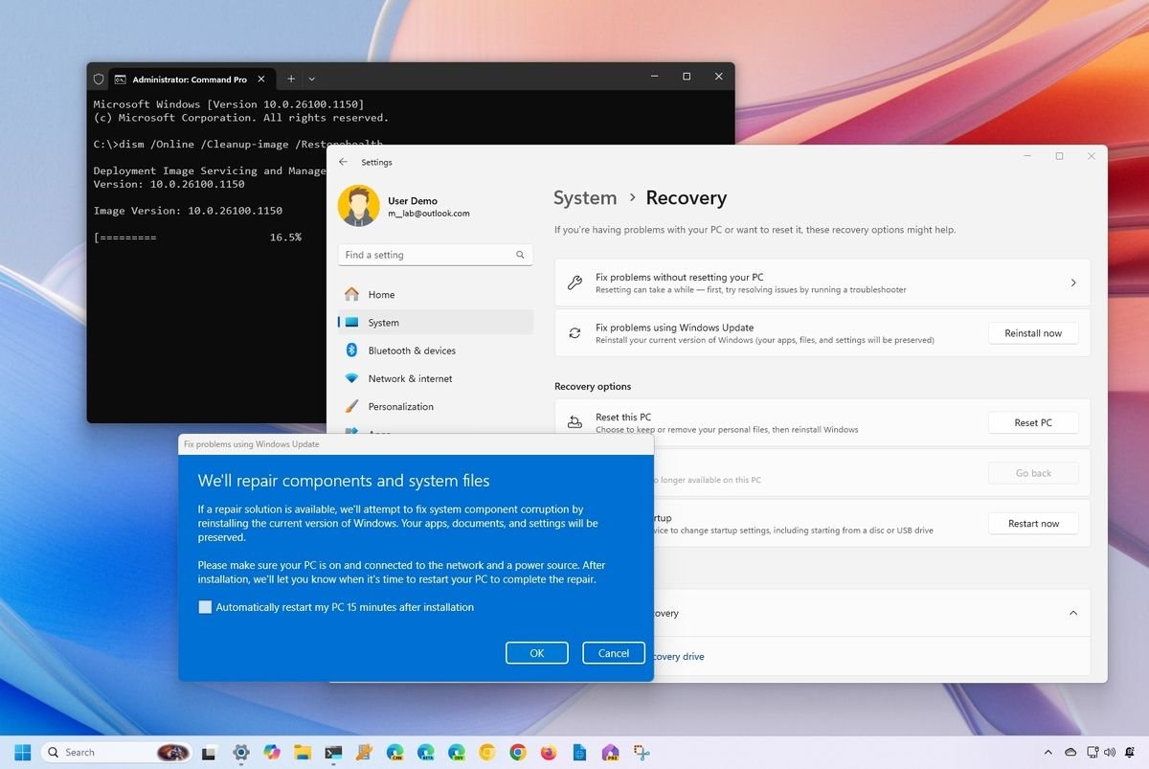Launch Copilot from the taskbar
The image size is (1149, 769).
pos(272,753)
